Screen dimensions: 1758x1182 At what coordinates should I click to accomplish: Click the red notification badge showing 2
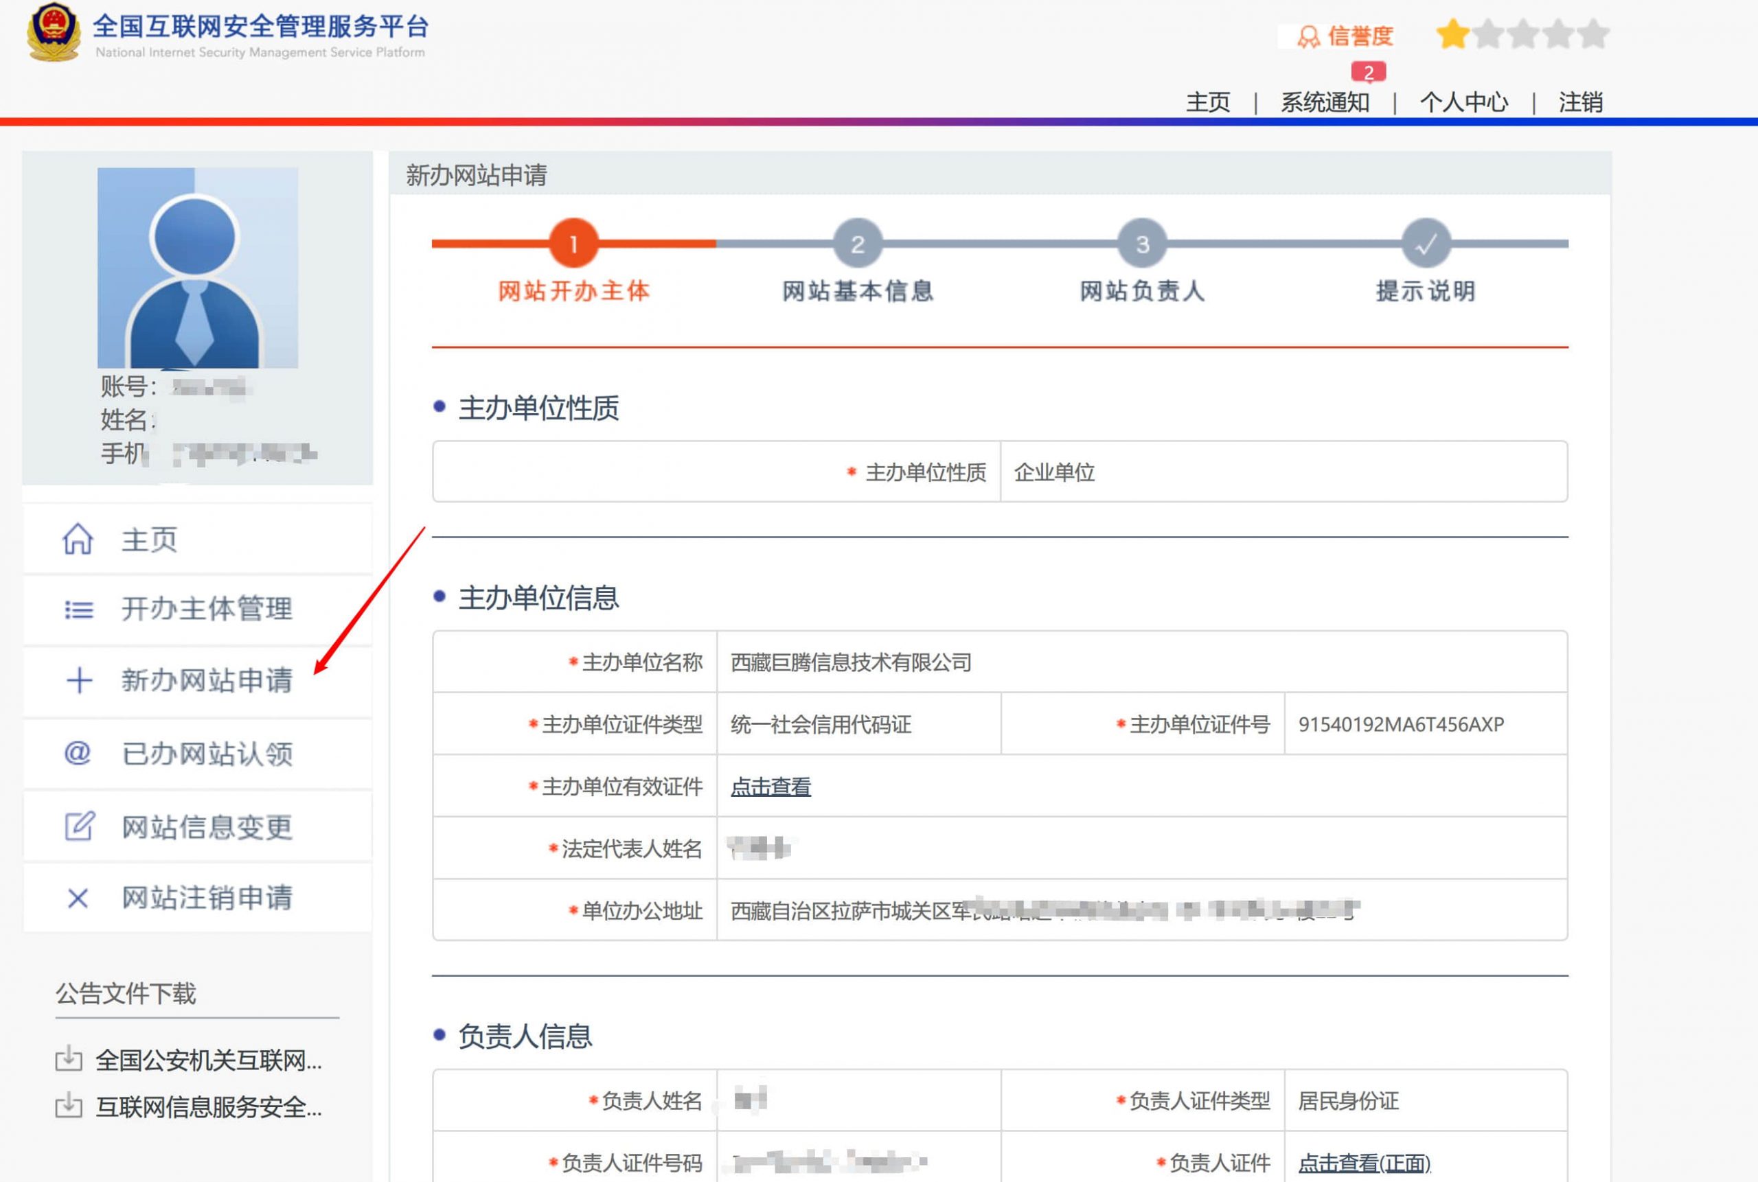[1371, 72]
